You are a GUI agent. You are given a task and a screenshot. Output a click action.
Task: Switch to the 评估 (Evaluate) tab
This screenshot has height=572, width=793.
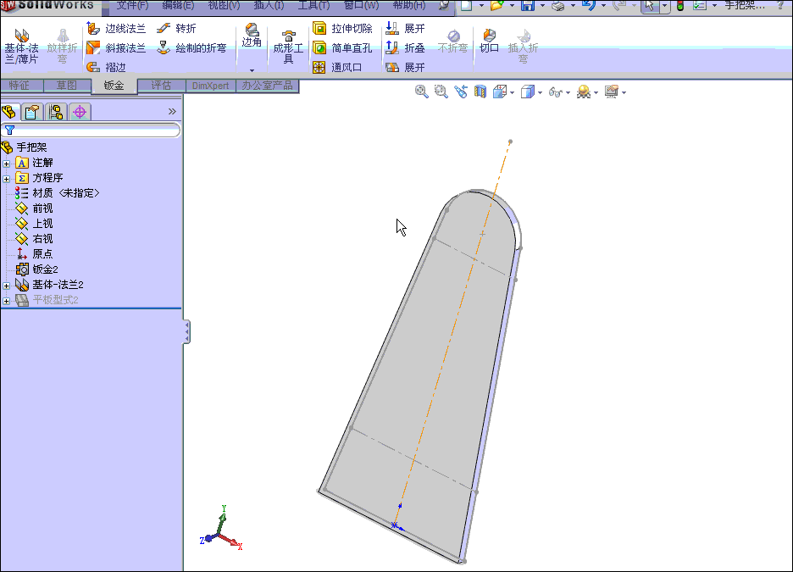pos(161,86)
